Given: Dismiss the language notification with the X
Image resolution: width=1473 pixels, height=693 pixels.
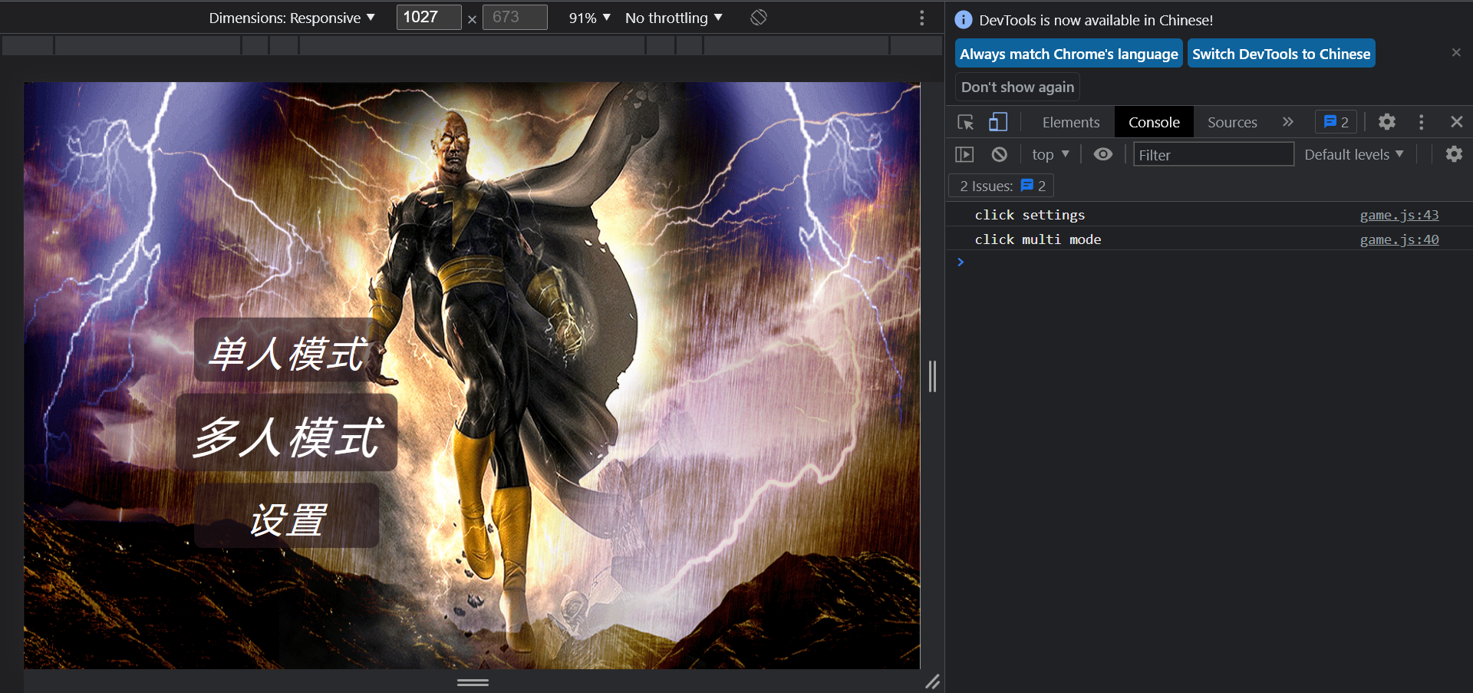Looking at the screenshot, I should pyautogui.click(x=1456, y=52).
